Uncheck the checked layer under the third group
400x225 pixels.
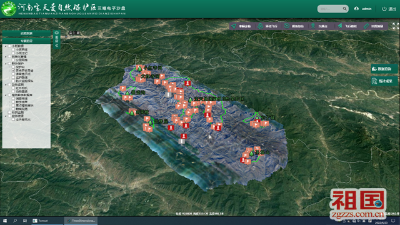click(x=13, y=71)
